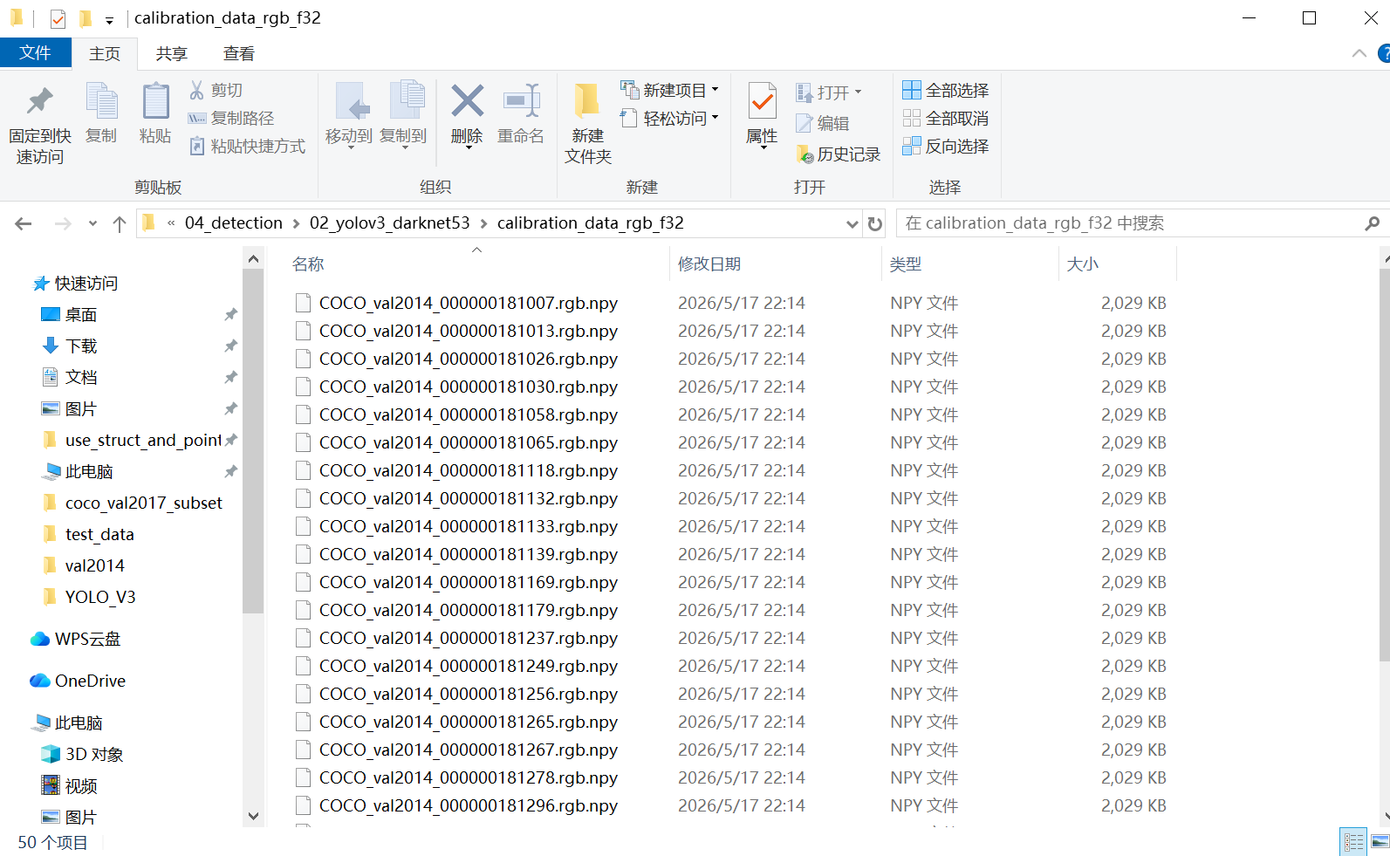Collapse the ribbon with the chevron

[1359, 53]
